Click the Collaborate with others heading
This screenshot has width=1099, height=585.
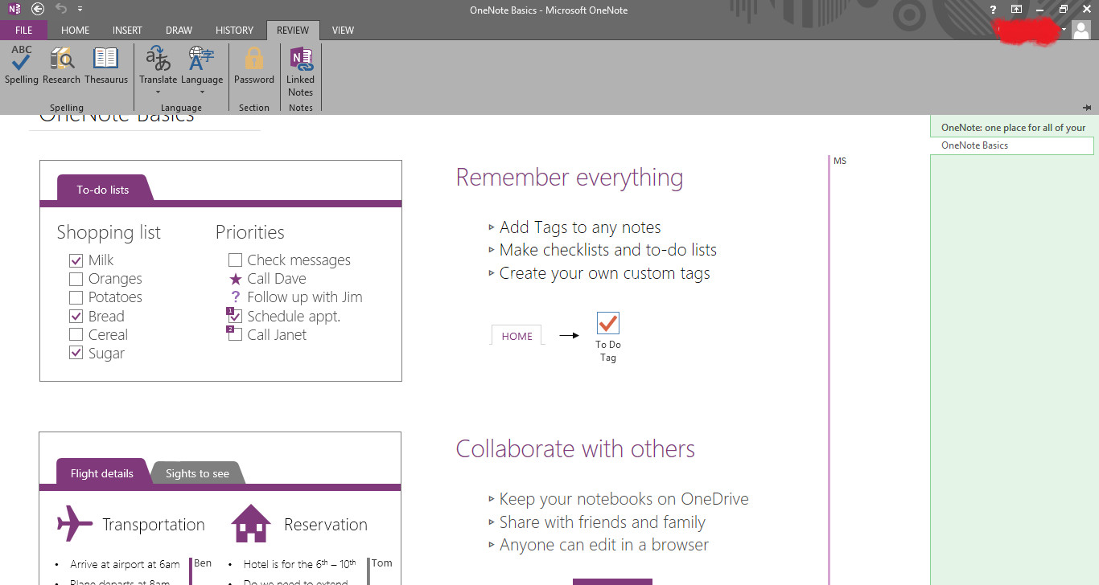pyautogui.click(x=575, y=448)
